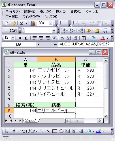Click Trace Error warning icon
The width and height of the screenshot is (115, 141).
[89, 31]
